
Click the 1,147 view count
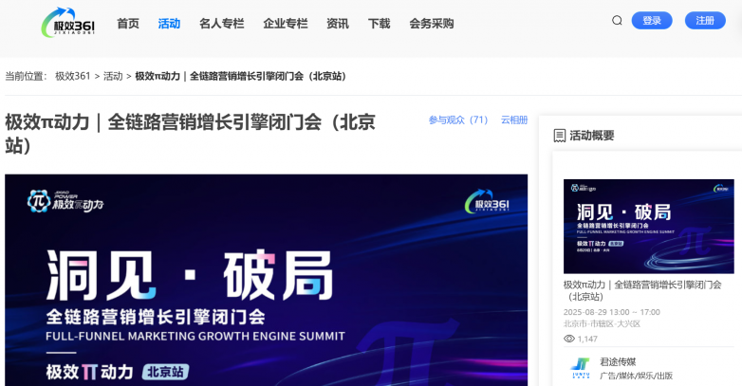coord(587,340)
